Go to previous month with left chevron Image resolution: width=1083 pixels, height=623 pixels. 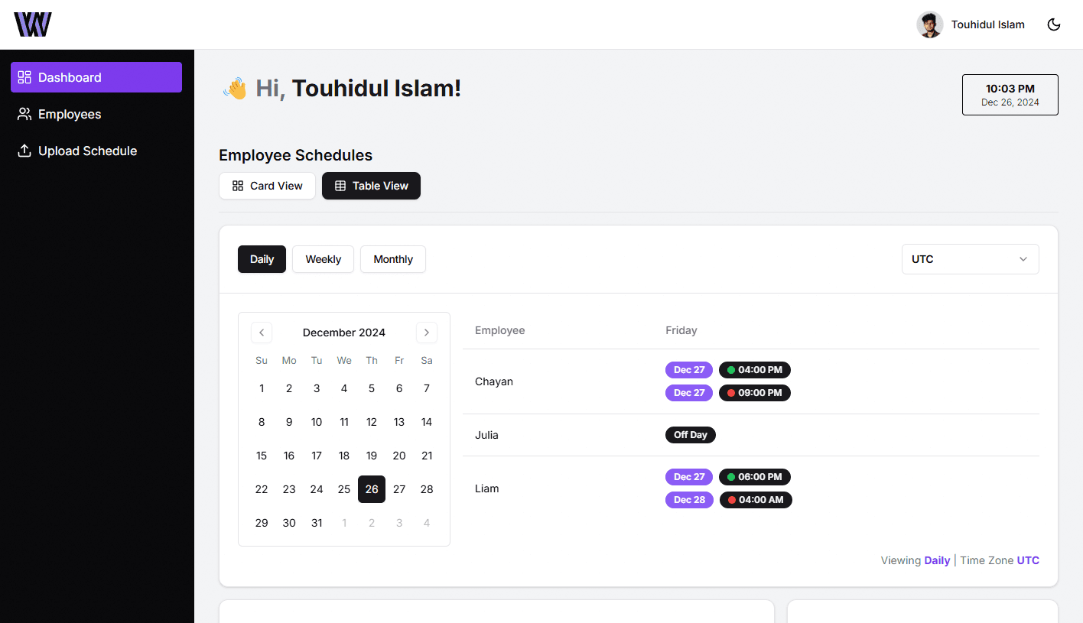pos(262,333)
